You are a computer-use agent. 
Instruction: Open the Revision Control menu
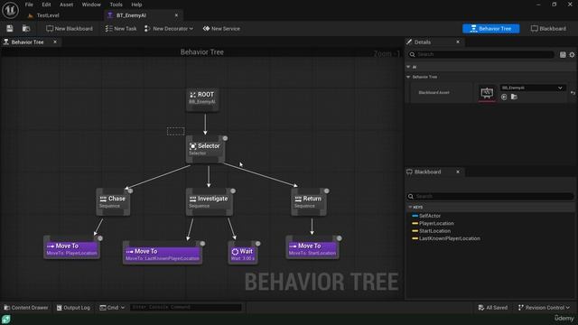[x=544, y=307]
